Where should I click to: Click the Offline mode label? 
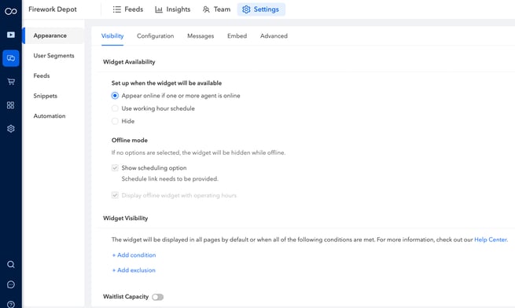[x=130, y=140]
